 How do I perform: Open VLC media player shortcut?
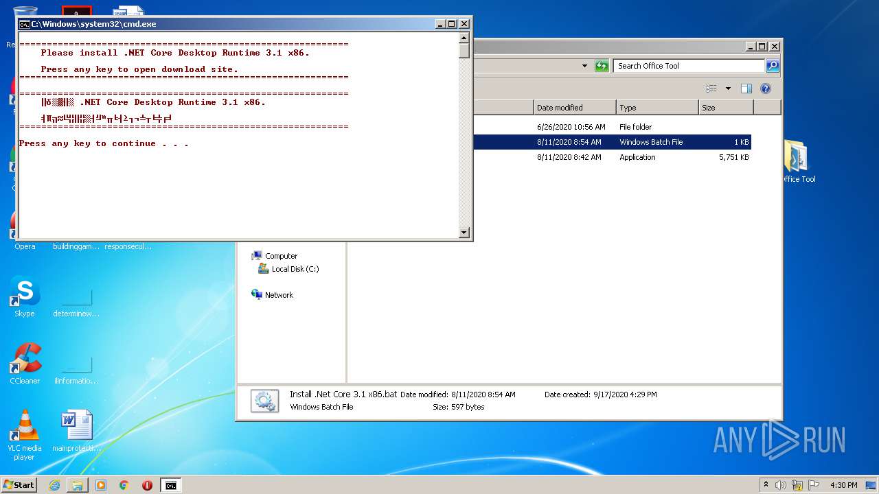tap(25, 435)
